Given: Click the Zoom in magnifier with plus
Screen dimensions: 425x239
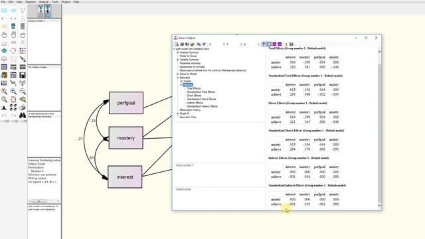Looking at the screenshot, I should [x=13, y=92].
